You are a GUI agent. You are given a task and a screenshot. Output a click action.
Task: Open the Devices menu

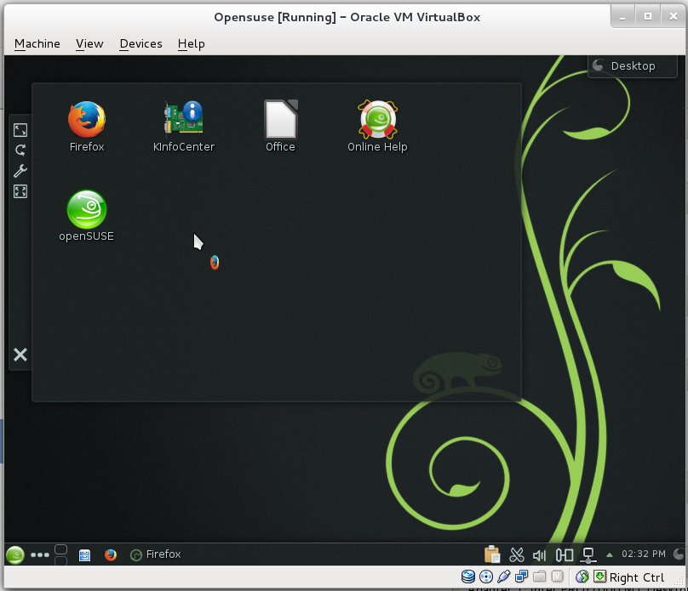pos(140,43)
